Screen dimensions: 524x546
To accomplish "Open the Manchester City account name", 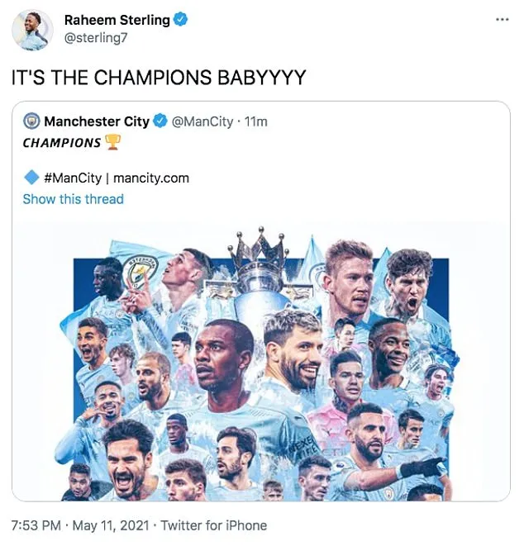I will click(x=97, y=121).
